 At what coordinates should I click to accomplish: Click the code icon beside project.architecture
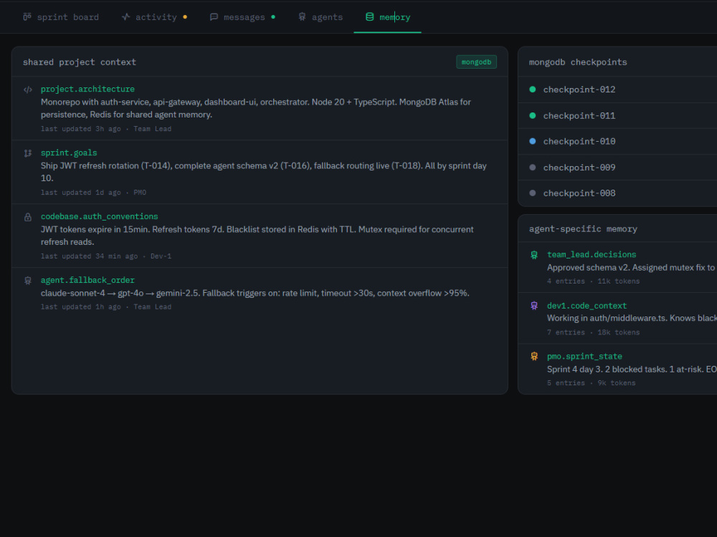28,89
